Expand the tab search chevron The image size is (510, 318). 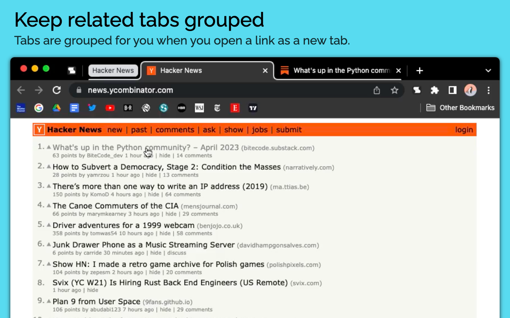(x=488, y=71)
